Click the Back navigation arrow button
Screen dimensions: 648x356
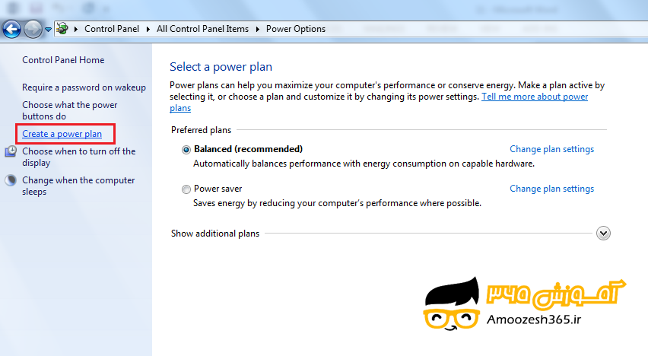11,29
